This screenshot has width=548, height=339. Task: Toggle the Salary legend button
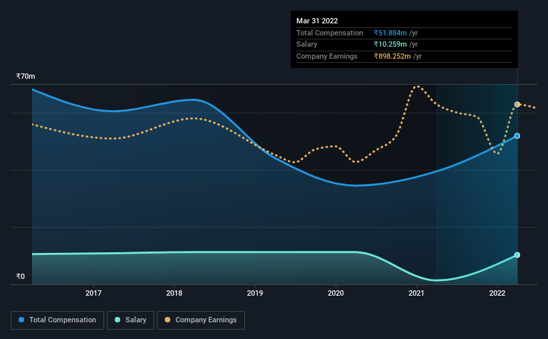pos(130,320)
